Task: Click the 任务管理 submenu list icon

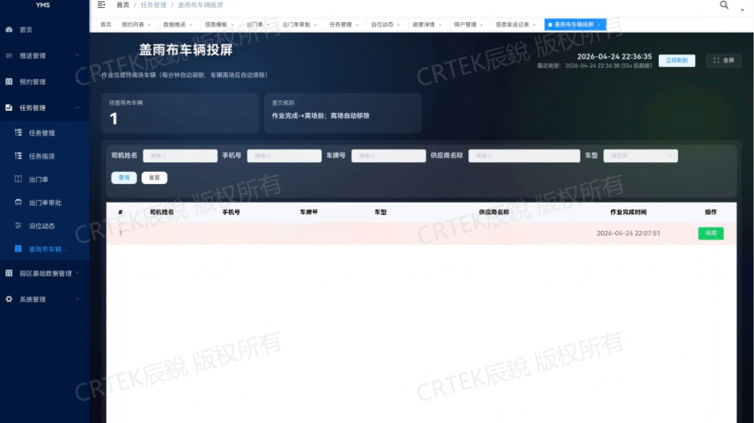Action: tap(18, 133)
